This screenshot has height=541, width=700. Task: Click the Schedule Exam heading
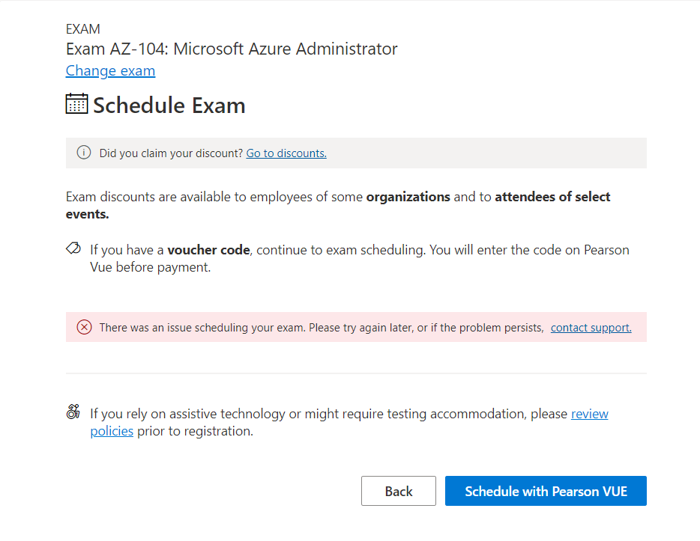coord(168,106)
